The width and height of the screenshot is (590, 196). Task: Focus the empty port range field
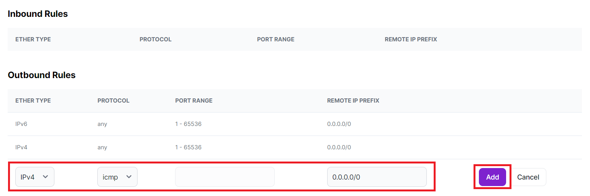point(225,177)
